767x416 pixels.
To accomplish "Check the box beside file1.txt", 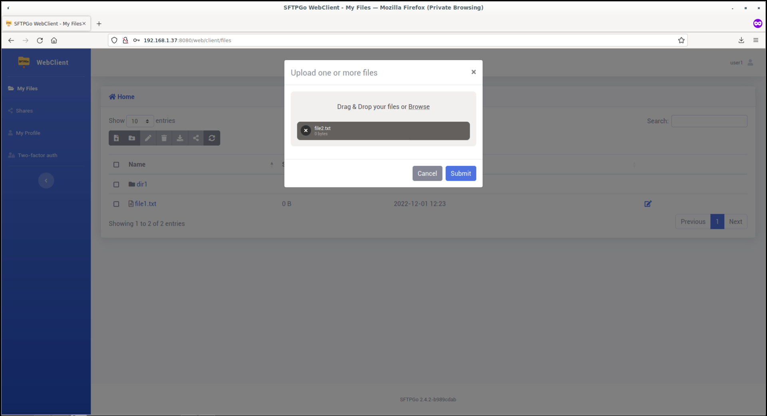I will 116,204.
